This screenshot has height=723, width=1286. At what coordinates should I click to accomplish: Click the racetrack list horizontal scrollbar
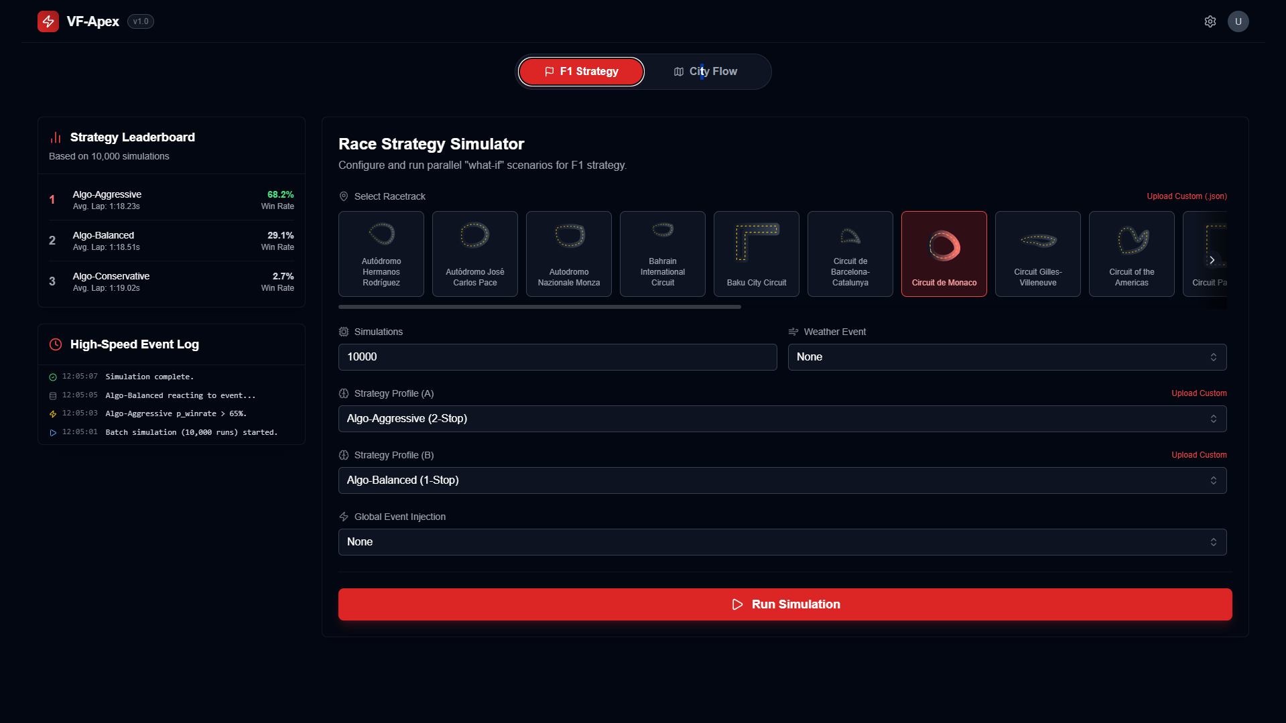[539, 307]
